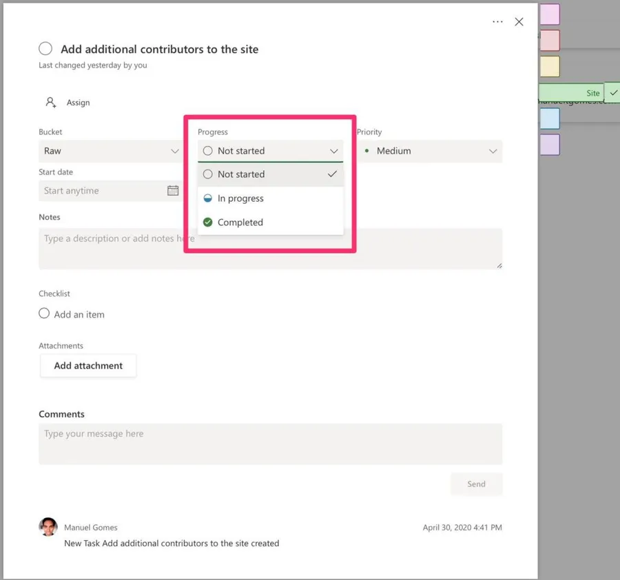Choose the light blue label swatch
The image size is (620, 580).
(550, 118)
